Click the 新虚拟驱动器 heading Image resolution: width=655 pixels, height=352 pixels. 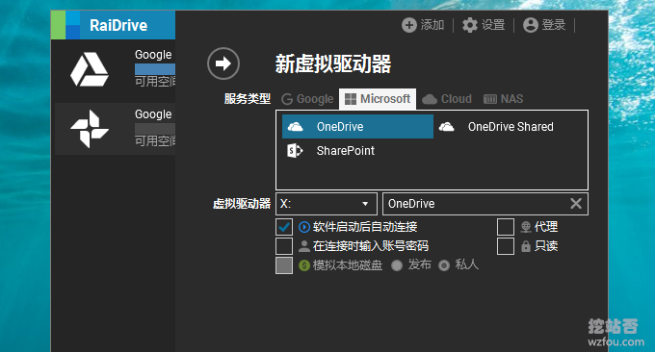pos(333,64)
